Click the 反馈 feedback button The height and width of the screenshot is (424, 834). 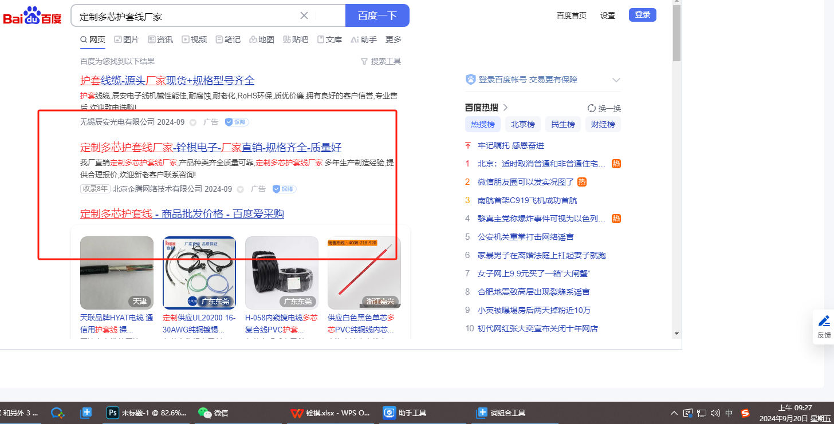point(824,327)
